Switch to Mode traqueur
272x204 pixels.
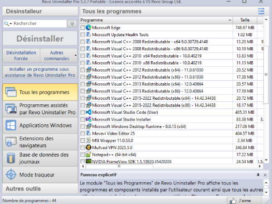coord(40,175)
